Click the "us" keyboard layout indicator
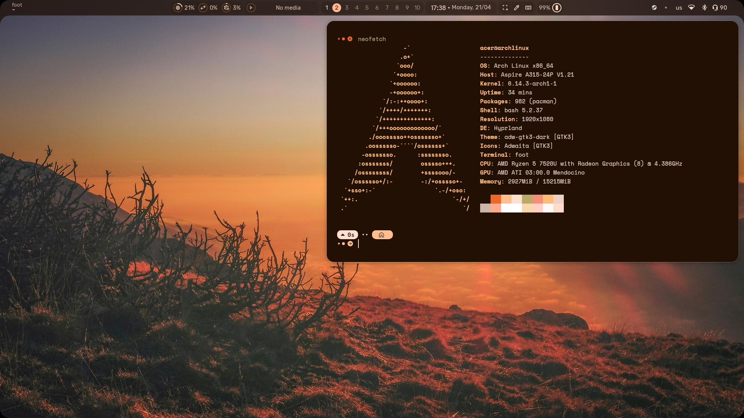This screenshot has width=744, height=418. pos(679,7)
